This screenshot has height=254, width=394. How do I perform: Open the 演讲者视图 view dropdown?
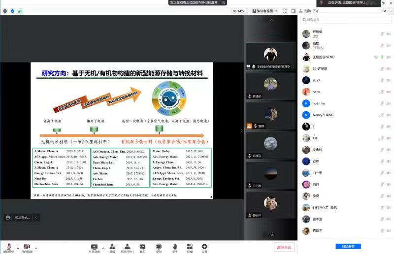pyautogui.click(x=265, y=11)
